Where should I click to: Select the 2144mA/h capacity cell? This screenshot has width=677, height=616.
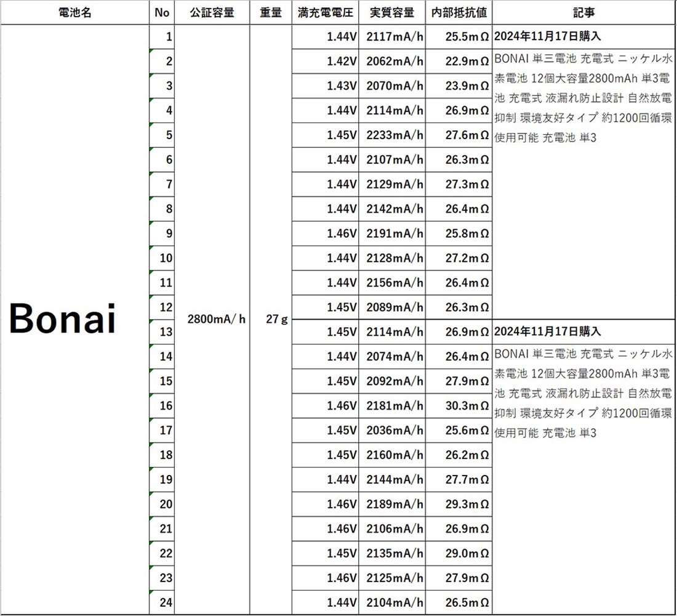(392, 480)
